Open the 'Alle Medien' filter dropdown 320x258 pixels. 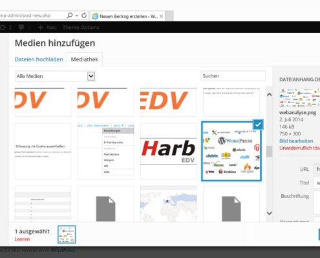coord(56,76)
